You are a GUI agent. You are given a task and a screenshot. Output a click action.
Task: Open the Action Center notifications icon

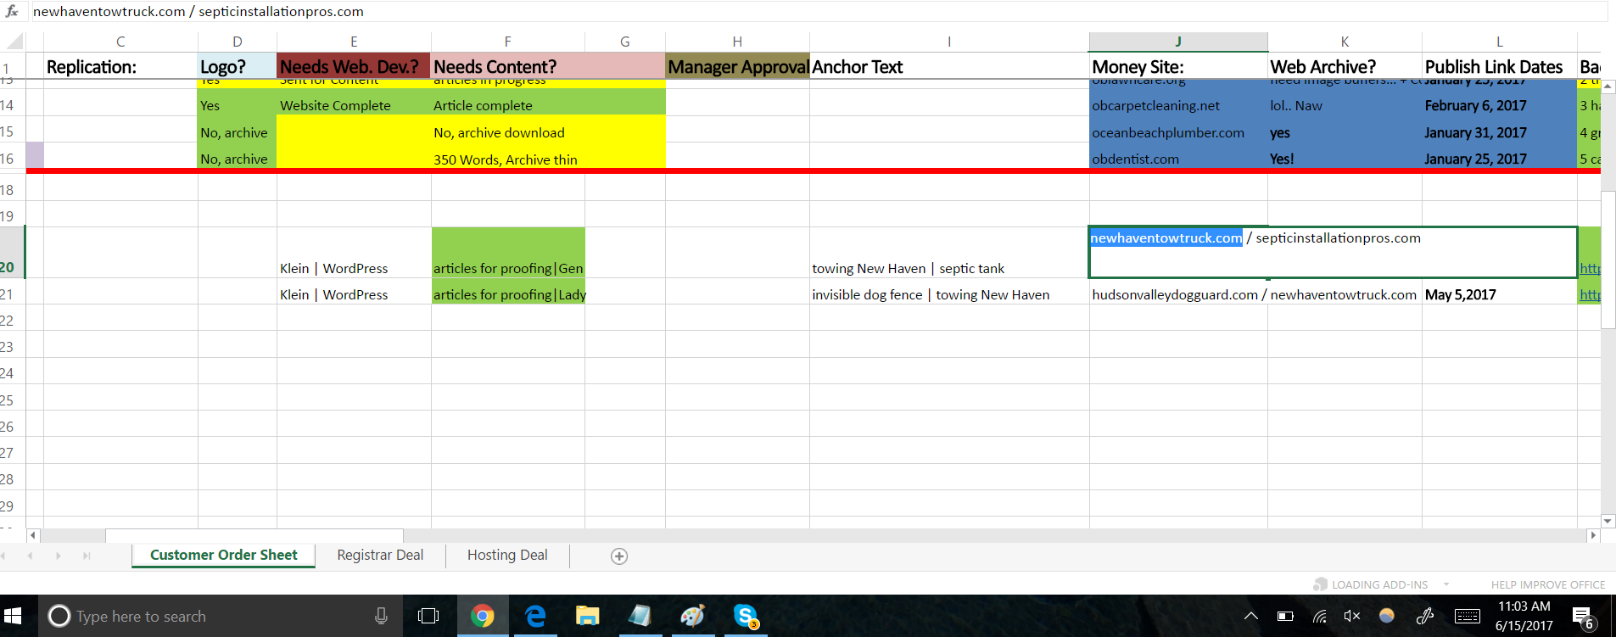click(1582, 617)
